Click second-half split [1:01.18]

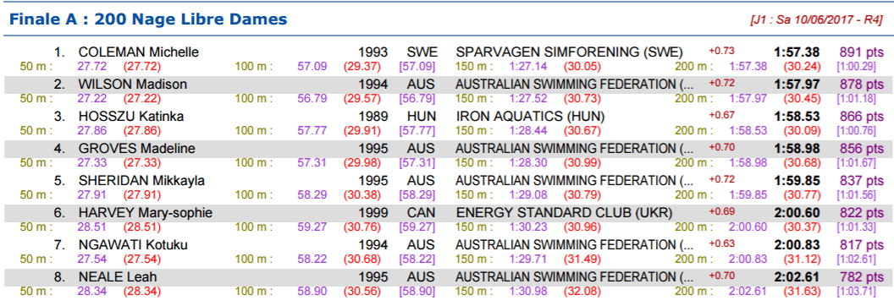tap(856, 99)
